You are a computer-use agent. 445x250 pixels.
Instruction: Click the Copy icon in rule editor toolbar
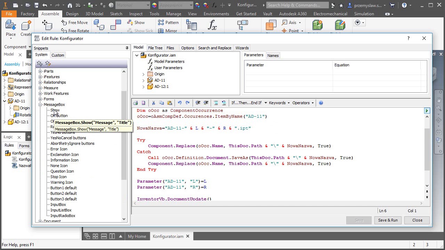[161, 103]
